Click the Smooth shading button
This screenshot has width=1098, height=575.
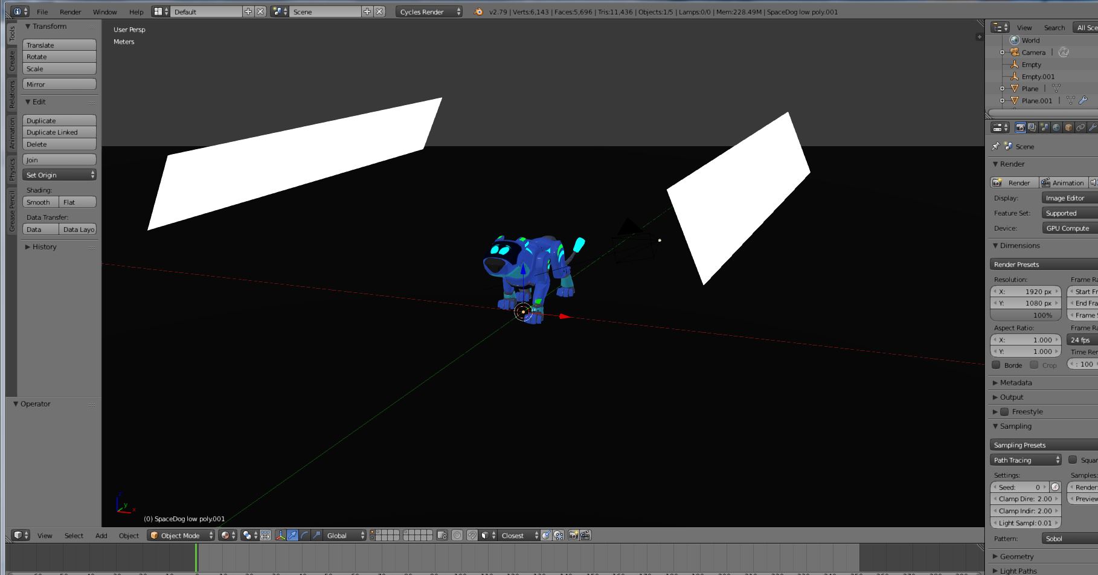coord(40,202)
